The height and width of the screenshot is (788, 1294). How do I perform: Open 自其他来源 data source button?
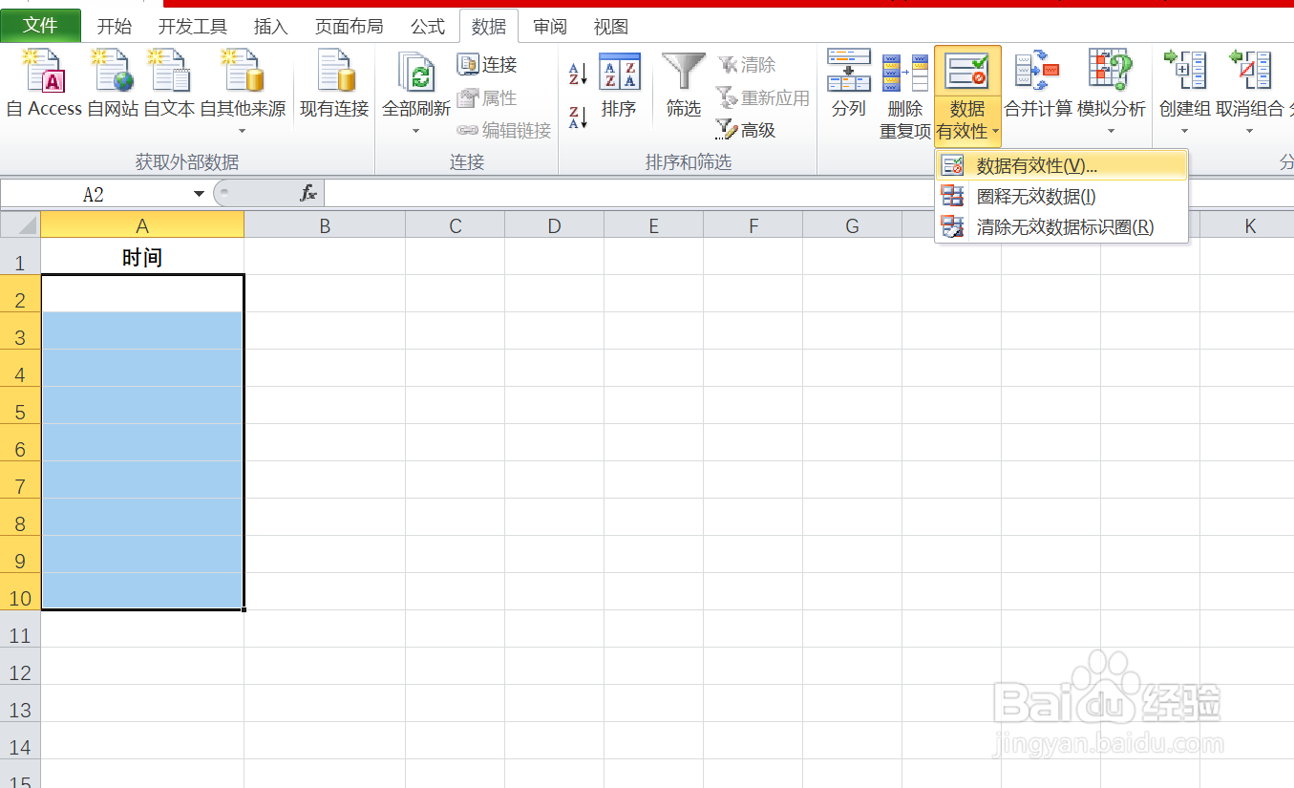(x=243, y=91)
